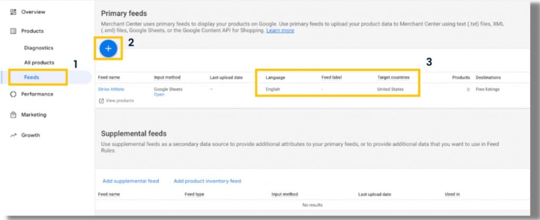Add a new primary feed with plus button

pyautogui.click(x=108, y=49)
